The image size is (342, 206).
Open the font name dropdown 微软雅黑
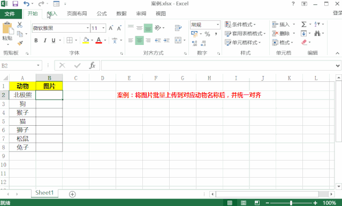(88, 28)
